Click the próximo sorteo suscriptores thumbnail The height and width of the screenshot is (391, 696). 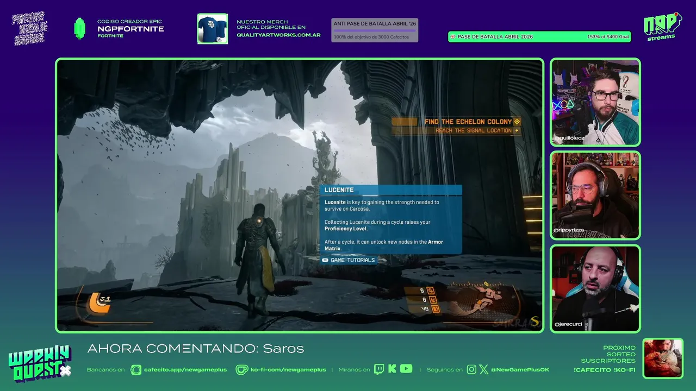tap(663, 358)
